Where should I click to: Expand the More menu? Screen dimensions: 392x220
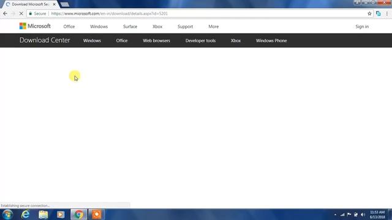tap(214, 27)
